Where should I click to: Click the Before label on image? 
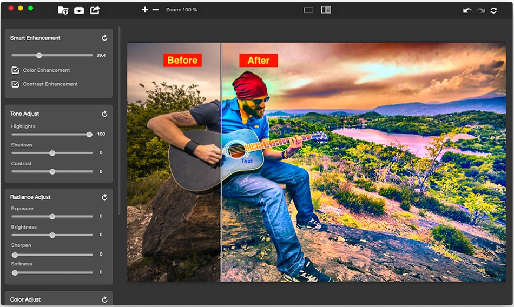182,61
